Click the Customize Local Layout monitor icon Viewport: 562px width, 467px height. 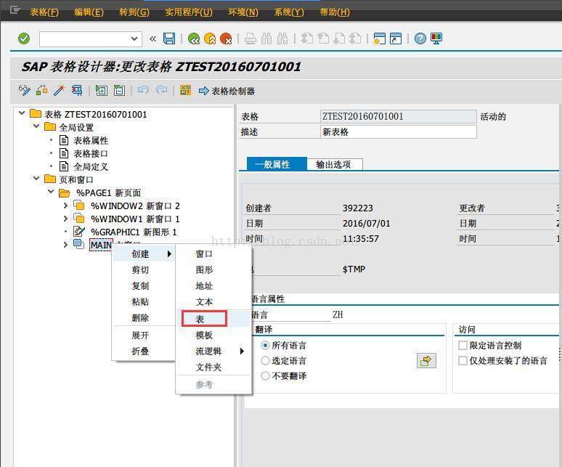(436, 38)
